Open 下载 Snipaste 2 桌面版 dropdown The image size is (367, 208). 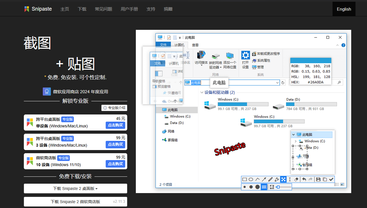tap(76, 188)
